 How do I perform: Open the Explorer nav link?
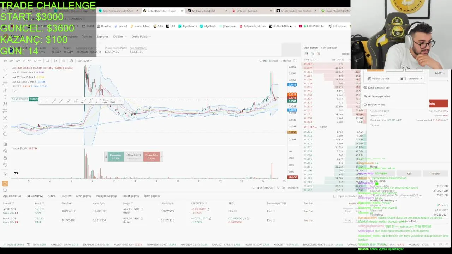coord(102,36)
